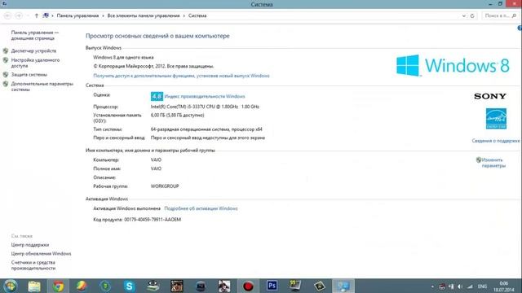The width and height of the screenshot is (522, 293).
Task: Click Панель управления breadcrumb
Action: click(x=77, y=15)
